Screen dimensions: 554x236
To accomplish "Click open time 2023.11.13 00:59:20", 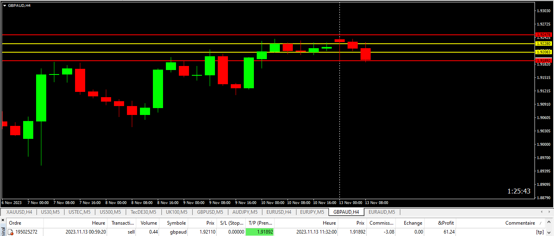I will tap(86, 232).
